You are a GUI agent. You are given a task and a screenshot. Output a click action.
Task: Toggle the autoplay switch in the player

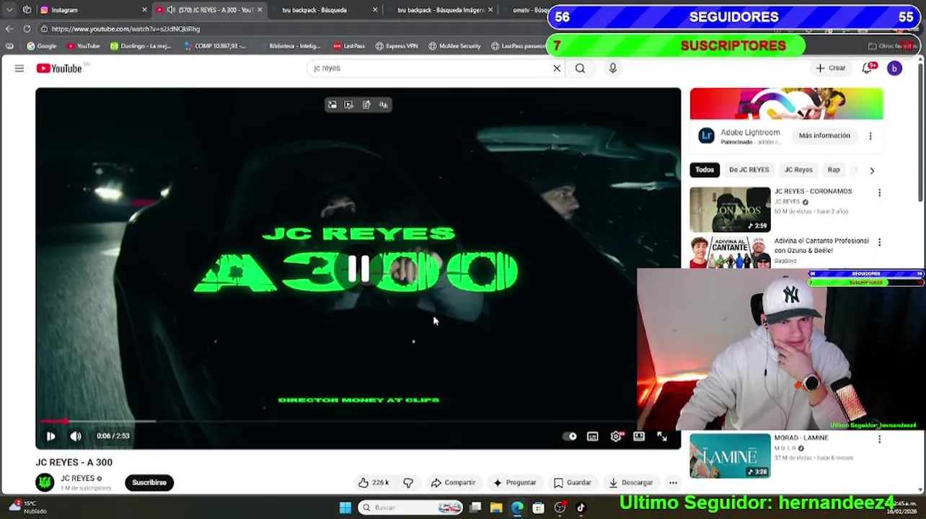point(570,436)
